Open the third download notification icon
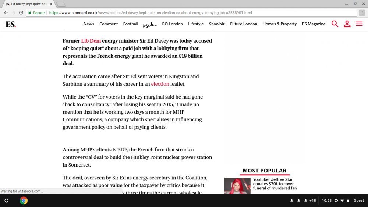The width and height of the screenshot is (368, 207). (x=305, y=201)
